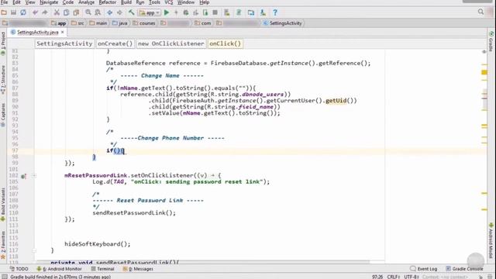Viewport: 496px width, 279px height.
Task: Click the Undo arrow icon
Action: click(35, 12)
